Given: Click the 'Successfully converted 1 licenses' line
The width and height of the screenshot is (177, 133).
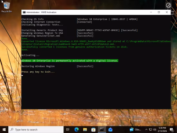Looking at the screenshot, I should pos(75,47).
